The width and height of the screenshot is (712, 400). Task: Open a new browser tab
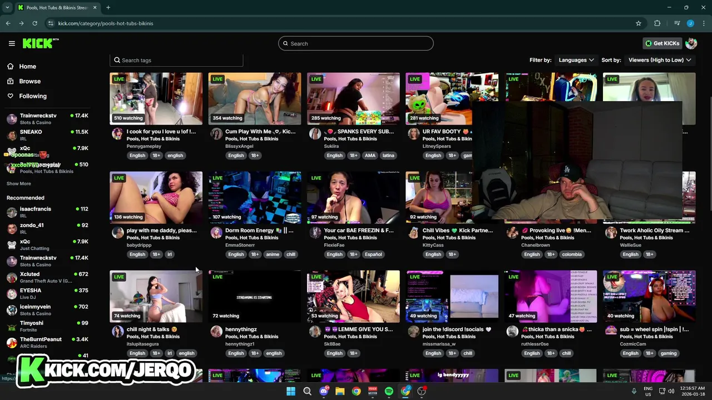point(108,7)
